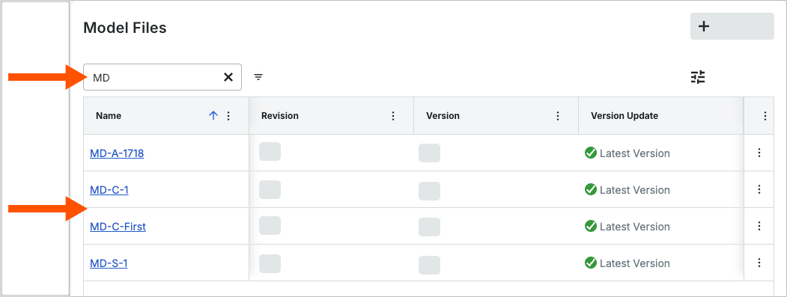Click Latest Version status in MD-S-1 row

pyautogui.click(x=628, y=263)
